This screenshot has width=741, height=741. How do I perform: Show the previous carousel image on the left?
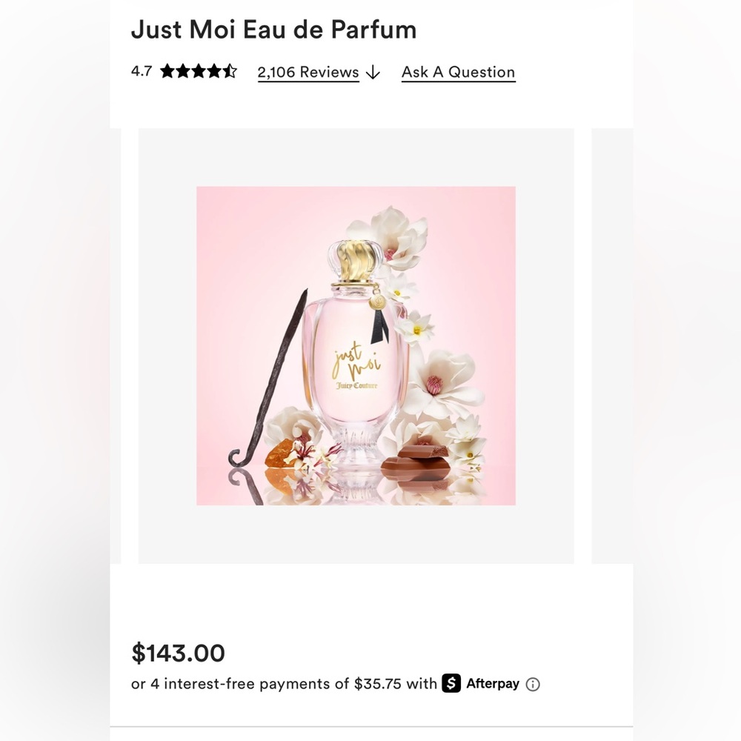(x=116, y=346)
